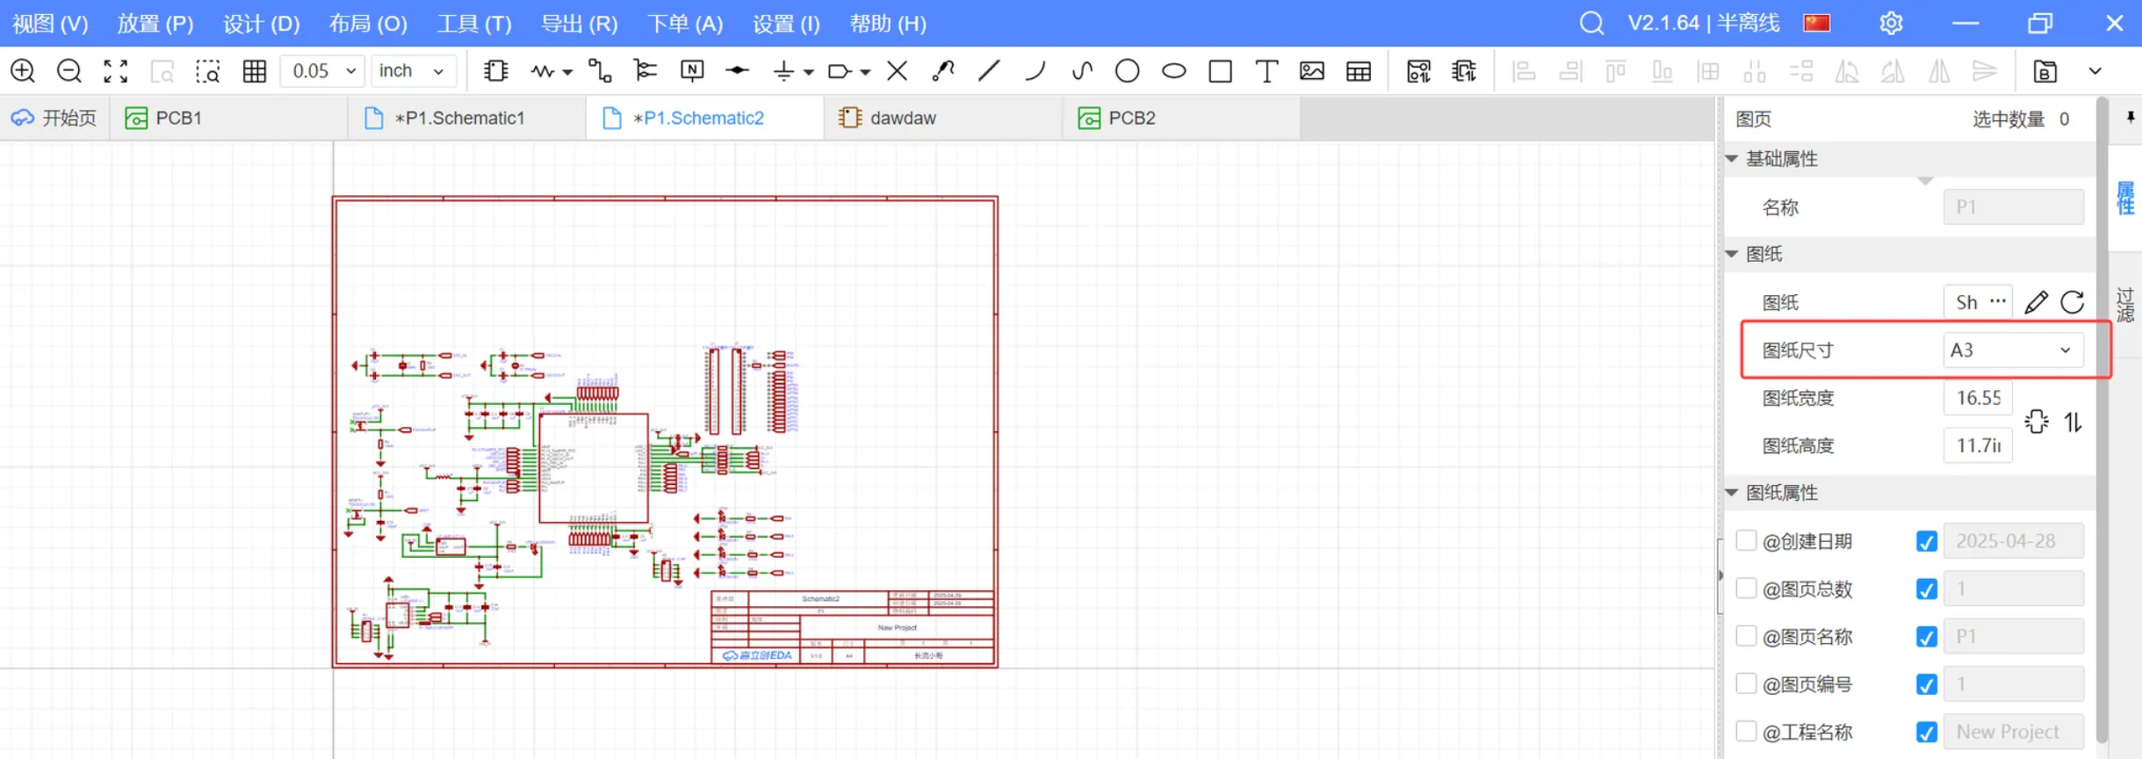Click the zoom out magnifier icon
This screenshot has height=759, width=2142.
click(x=69, y=71)
